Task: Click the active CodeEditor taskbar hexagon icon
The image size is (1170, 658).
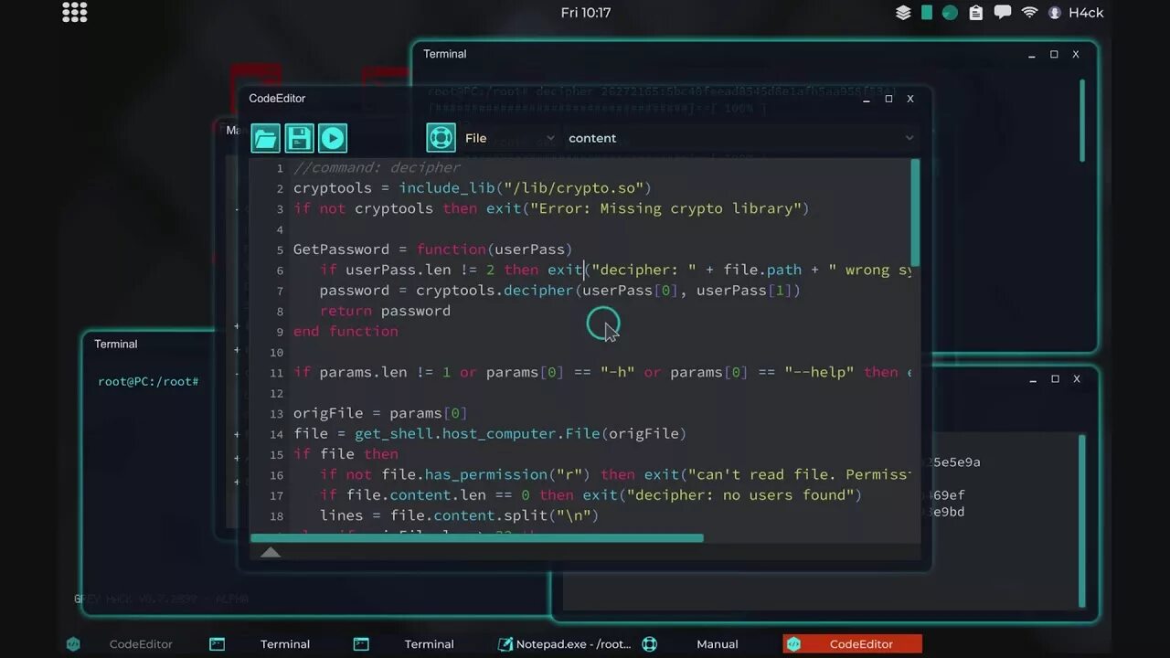Action: tap(793, 644)
